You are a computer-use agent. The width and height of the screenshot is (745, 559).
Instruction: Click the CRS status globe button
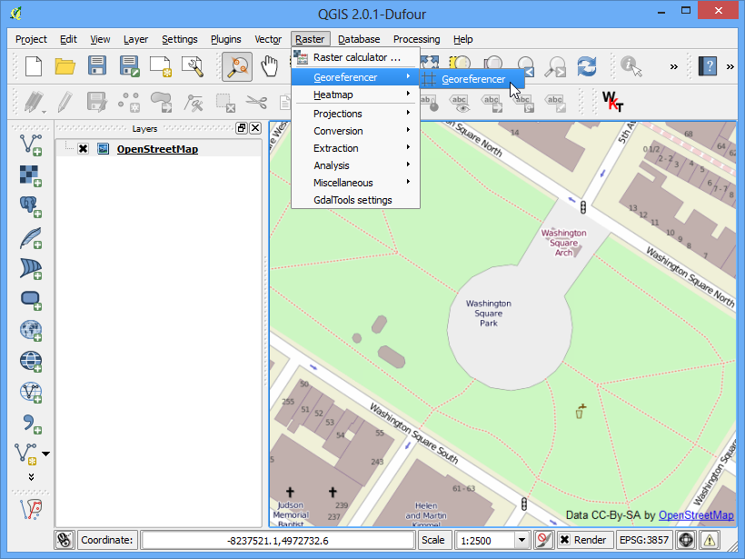click(686, 540)
